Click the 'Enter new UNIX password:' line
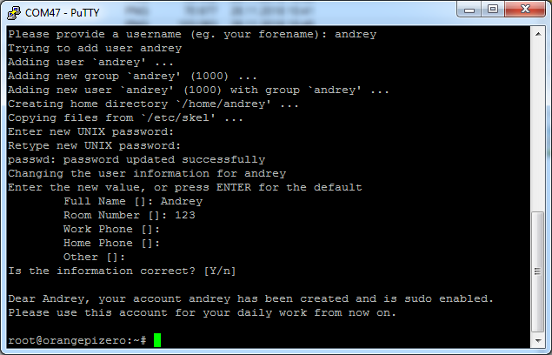 [90, 132]
